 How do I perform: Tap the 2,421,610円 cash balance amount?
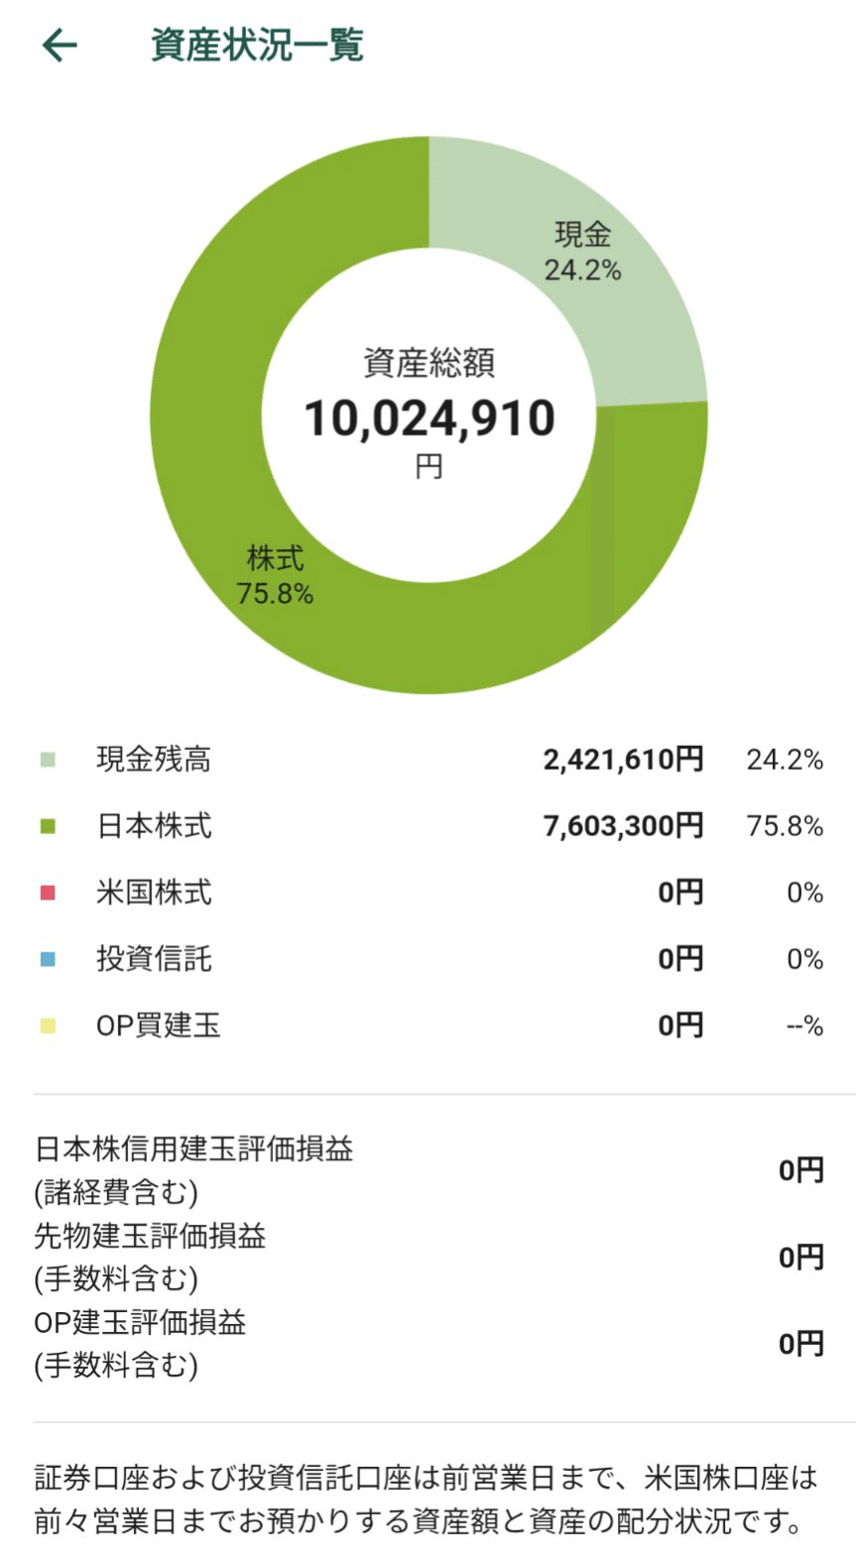click(623, 761)
